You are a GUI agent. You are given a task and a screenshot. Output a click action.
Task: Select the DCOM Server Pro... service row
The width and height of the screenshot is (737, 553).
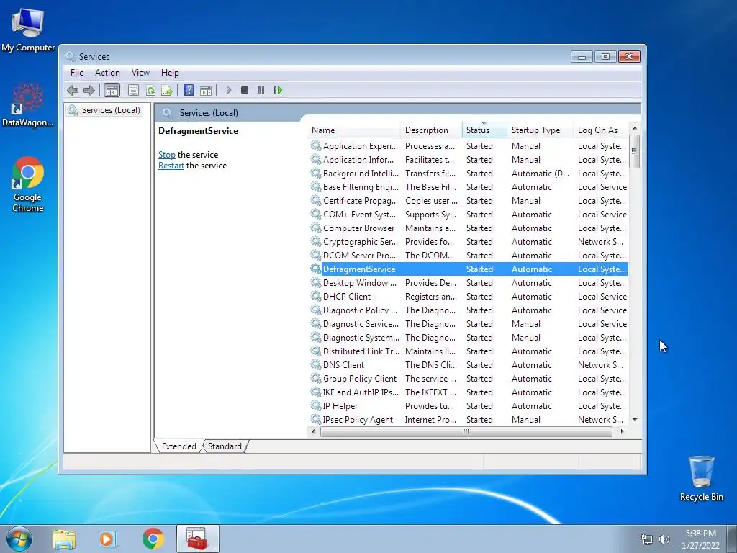pos(469,255)
